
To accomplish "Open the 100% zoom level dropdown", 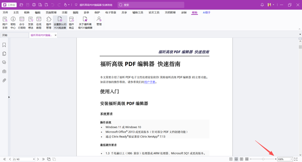I will (291, 159).
